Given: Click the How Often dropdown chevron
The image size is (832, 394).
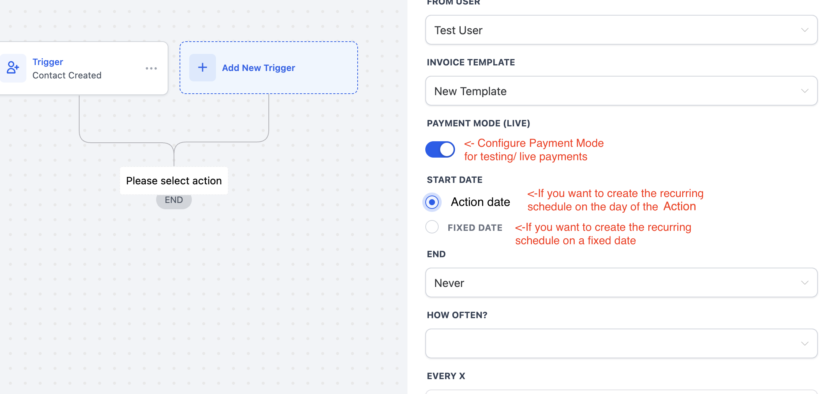Looking at the screenshot, I should pos(804,344).
